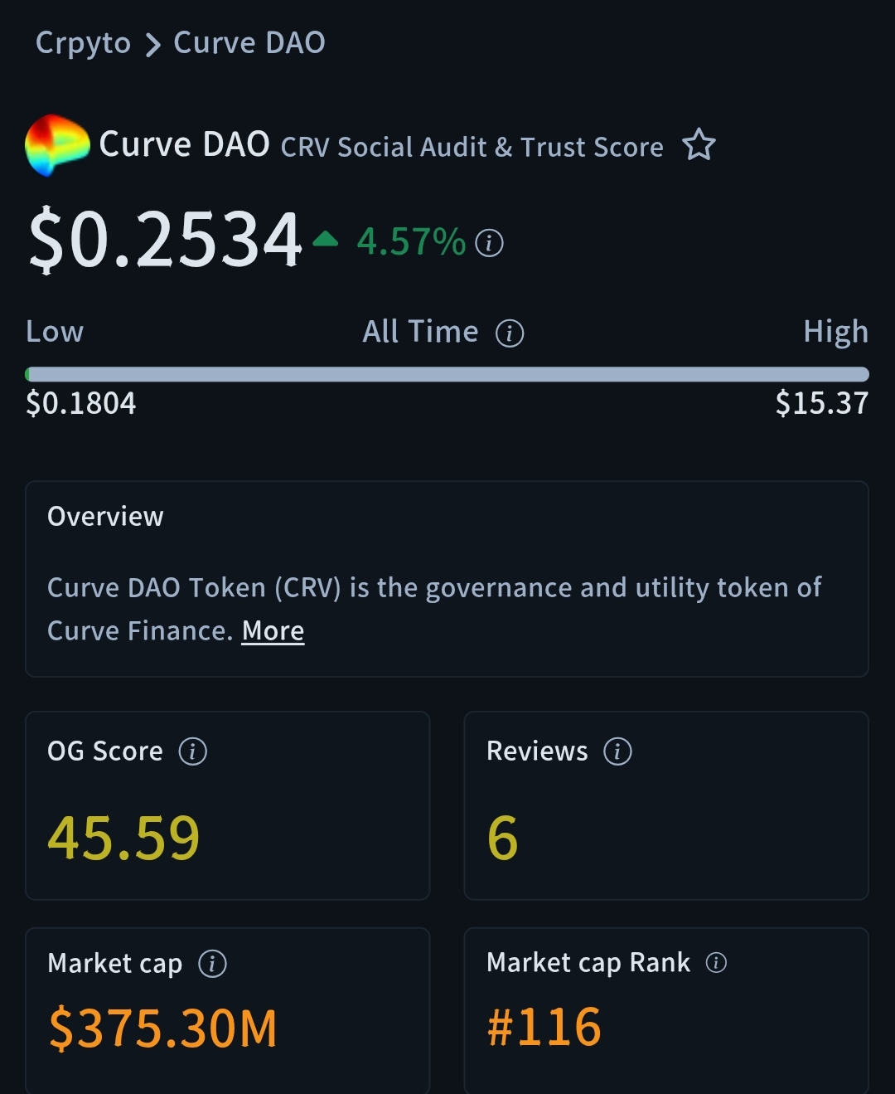Viewport: 895px width, 1094px height.
Task: Click the All Time range label
Action: click(x=420, y=333)
